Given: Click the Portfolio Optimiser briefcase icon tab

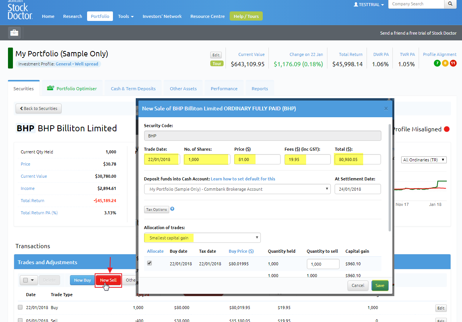Looking at the screenshot, I should coord(50,88).
